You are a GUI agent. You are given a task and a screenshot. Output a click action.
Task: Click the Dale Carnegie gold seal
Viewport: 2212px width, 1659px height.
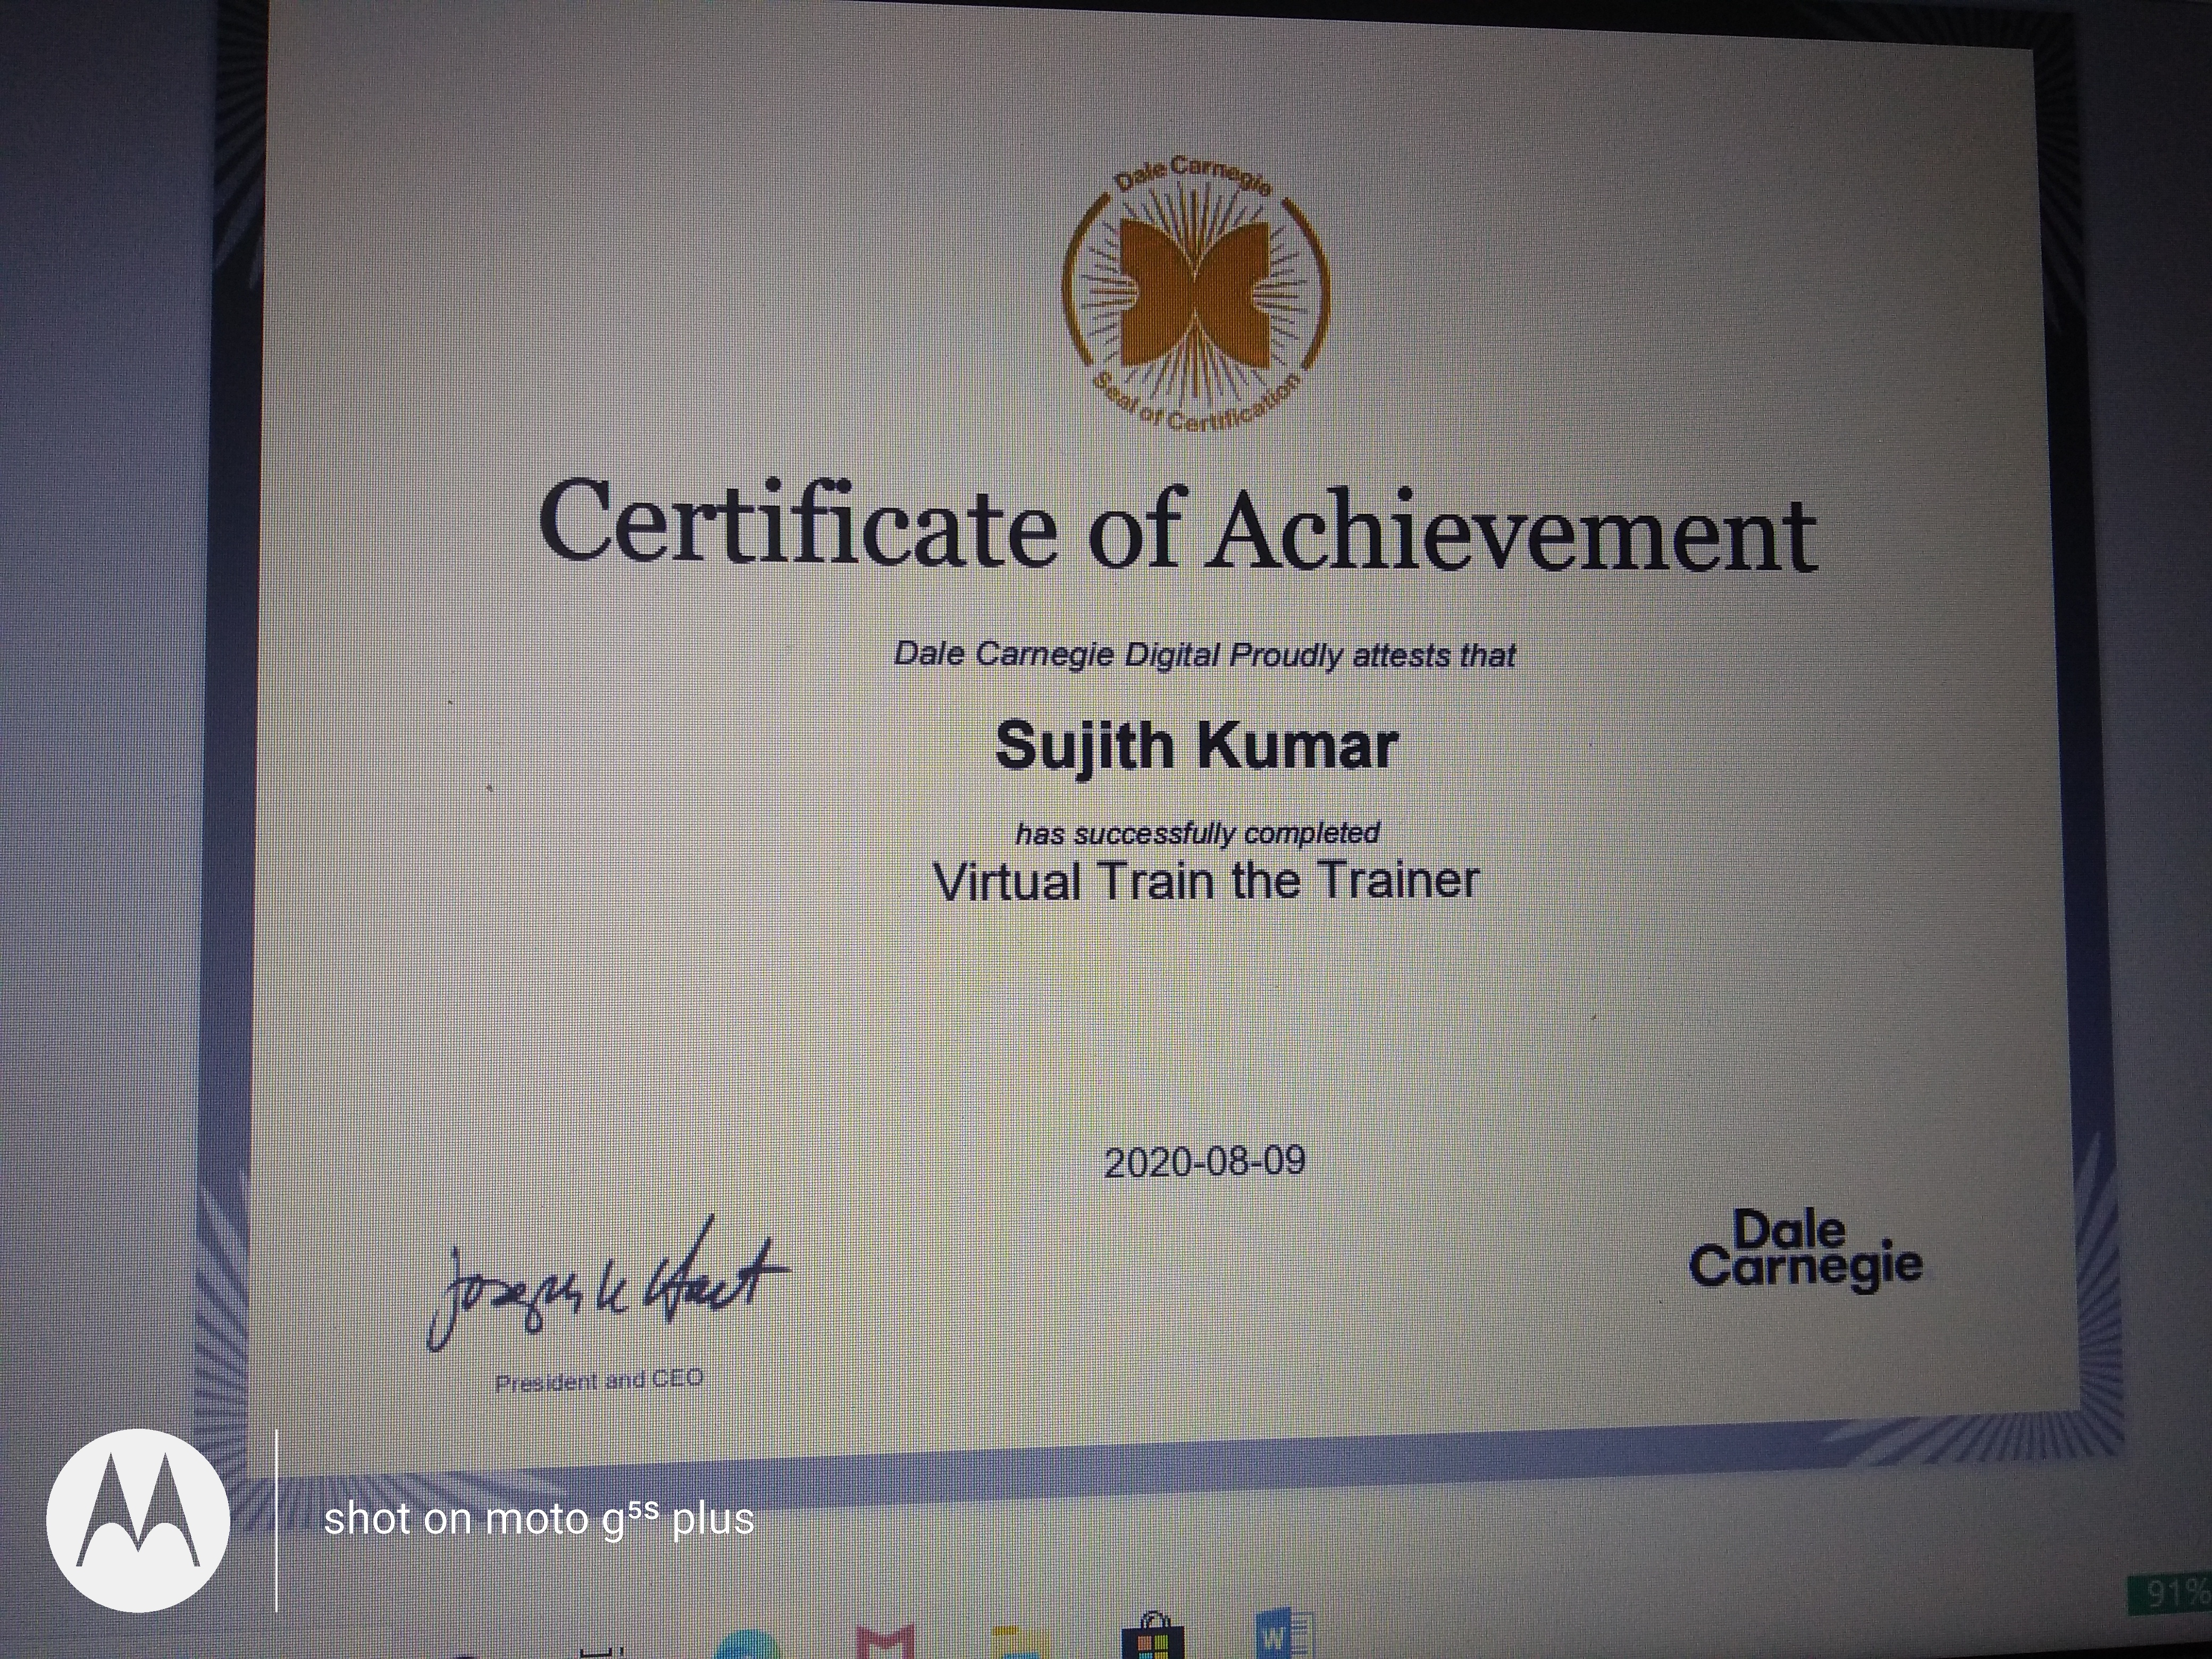(x=1195, y=295)
